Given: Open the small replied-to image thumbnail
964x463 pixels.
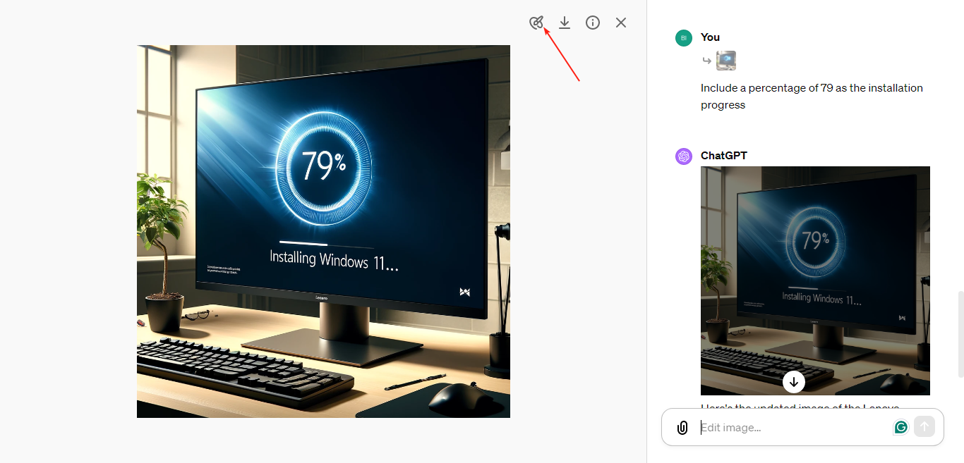Looking at the screenshot, I should [726, 61].
